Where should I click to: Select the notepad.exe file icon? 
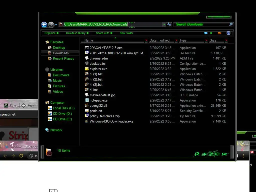[x=87, y=100]
